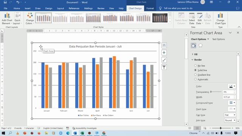Click Transparency percentage field
This screenshot has width=242, height=136.
point(228,92)
